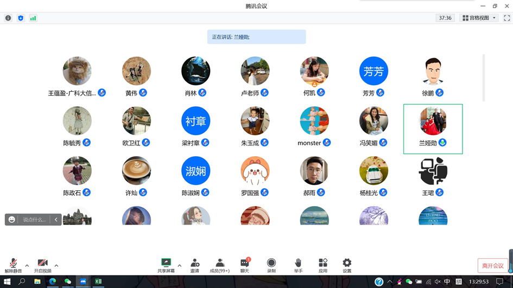Open the invite (邀请) icon
513x288 pixels.
194,265
